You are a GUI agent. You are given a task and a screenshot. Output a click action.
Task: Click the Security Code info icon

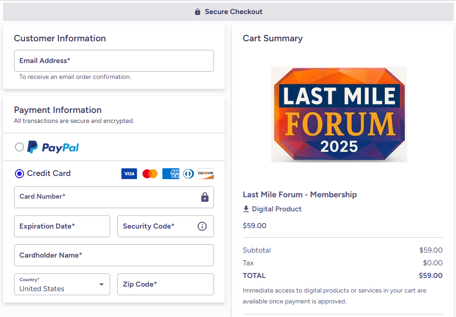[x=202, y=226]
